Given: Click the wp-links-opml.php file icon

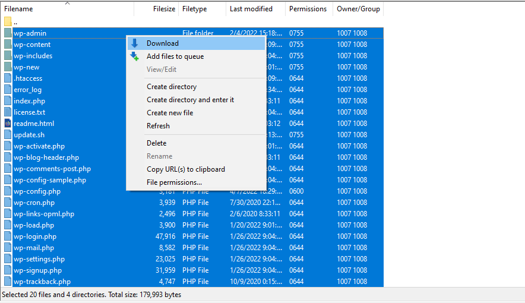Looking at the screenshot, I should [8, 214].
